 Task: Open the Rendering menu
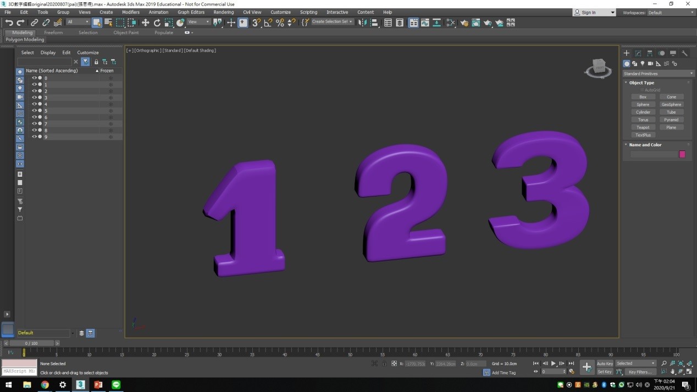pyautogui.click(x=223, y=12)
